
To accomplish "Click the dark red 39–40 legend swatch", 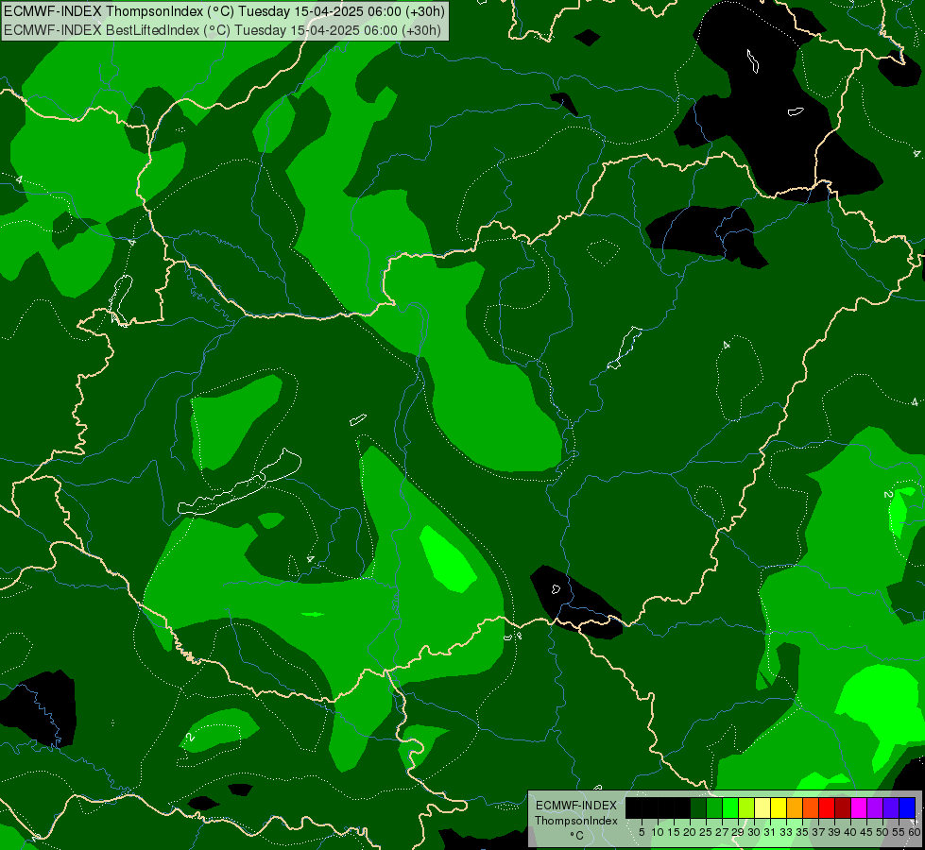I will pyautogui.click(x=843, y=807).
